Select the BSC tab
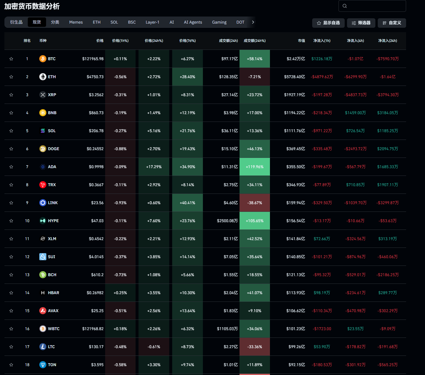The width and height of the screenshot is (425, 375). coord(132,22)
